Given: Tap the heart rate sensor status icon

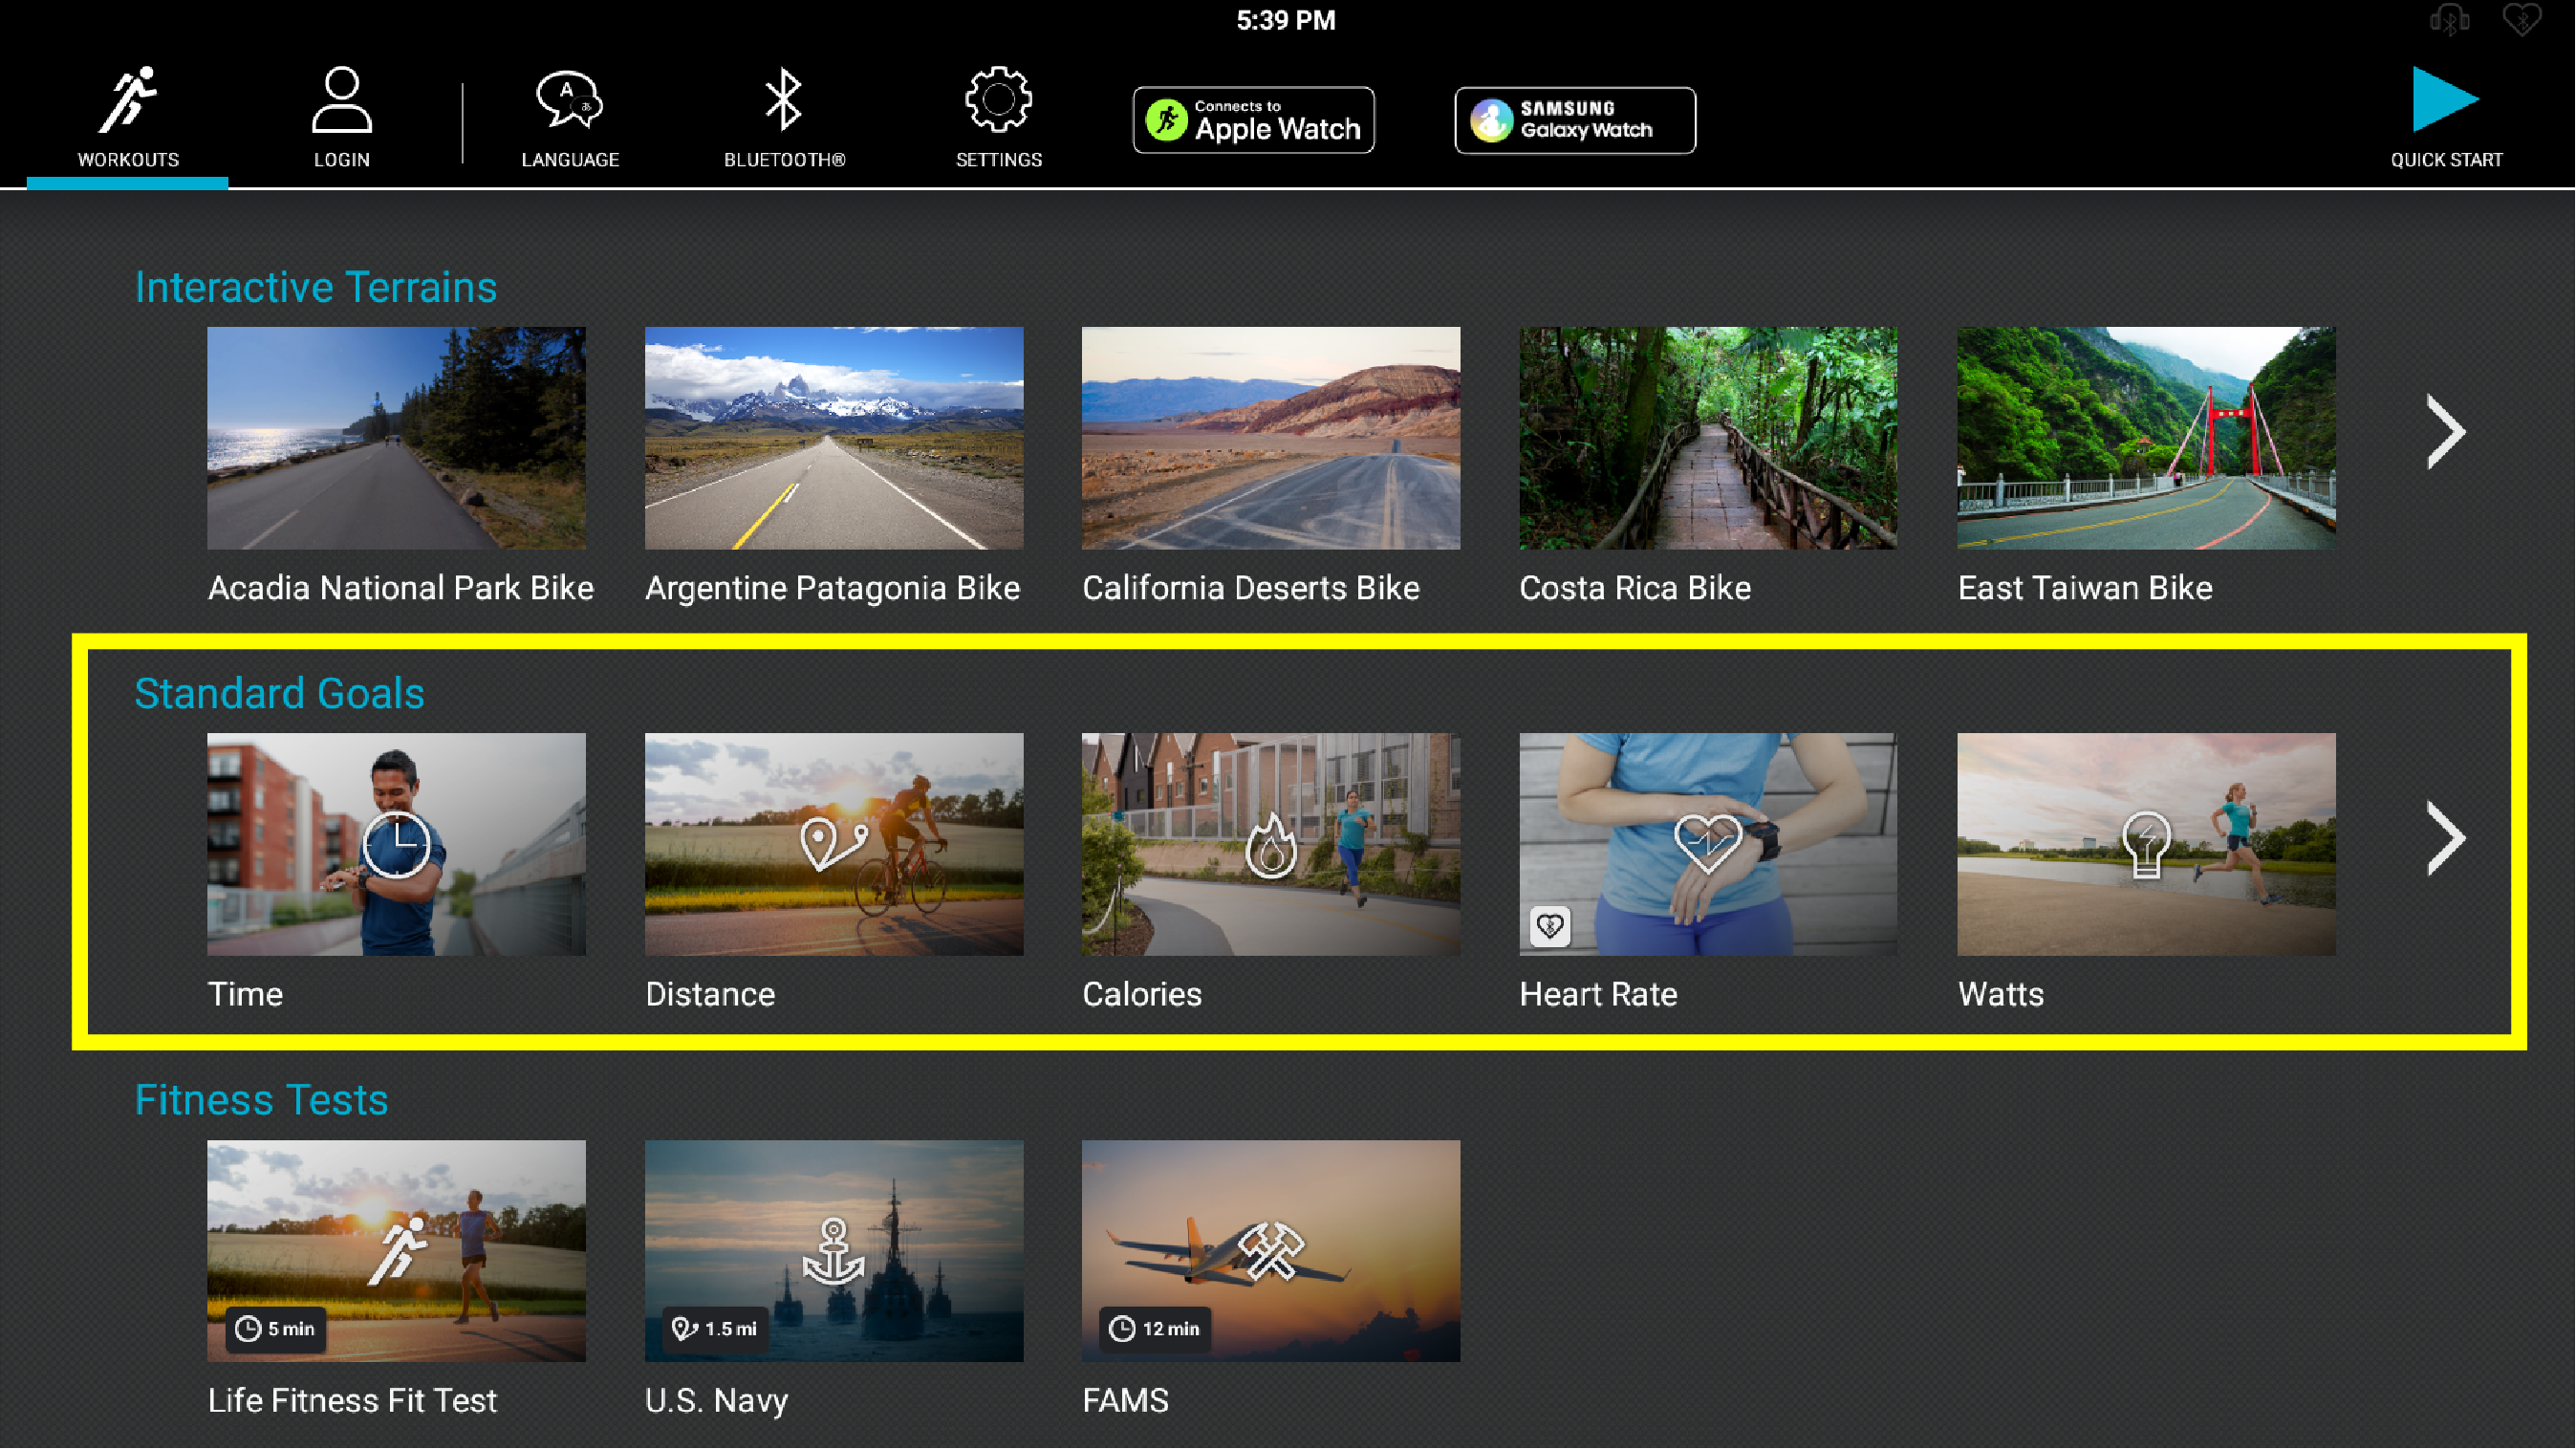Looking at the screenshot, I should click(x=2522, y=20).
